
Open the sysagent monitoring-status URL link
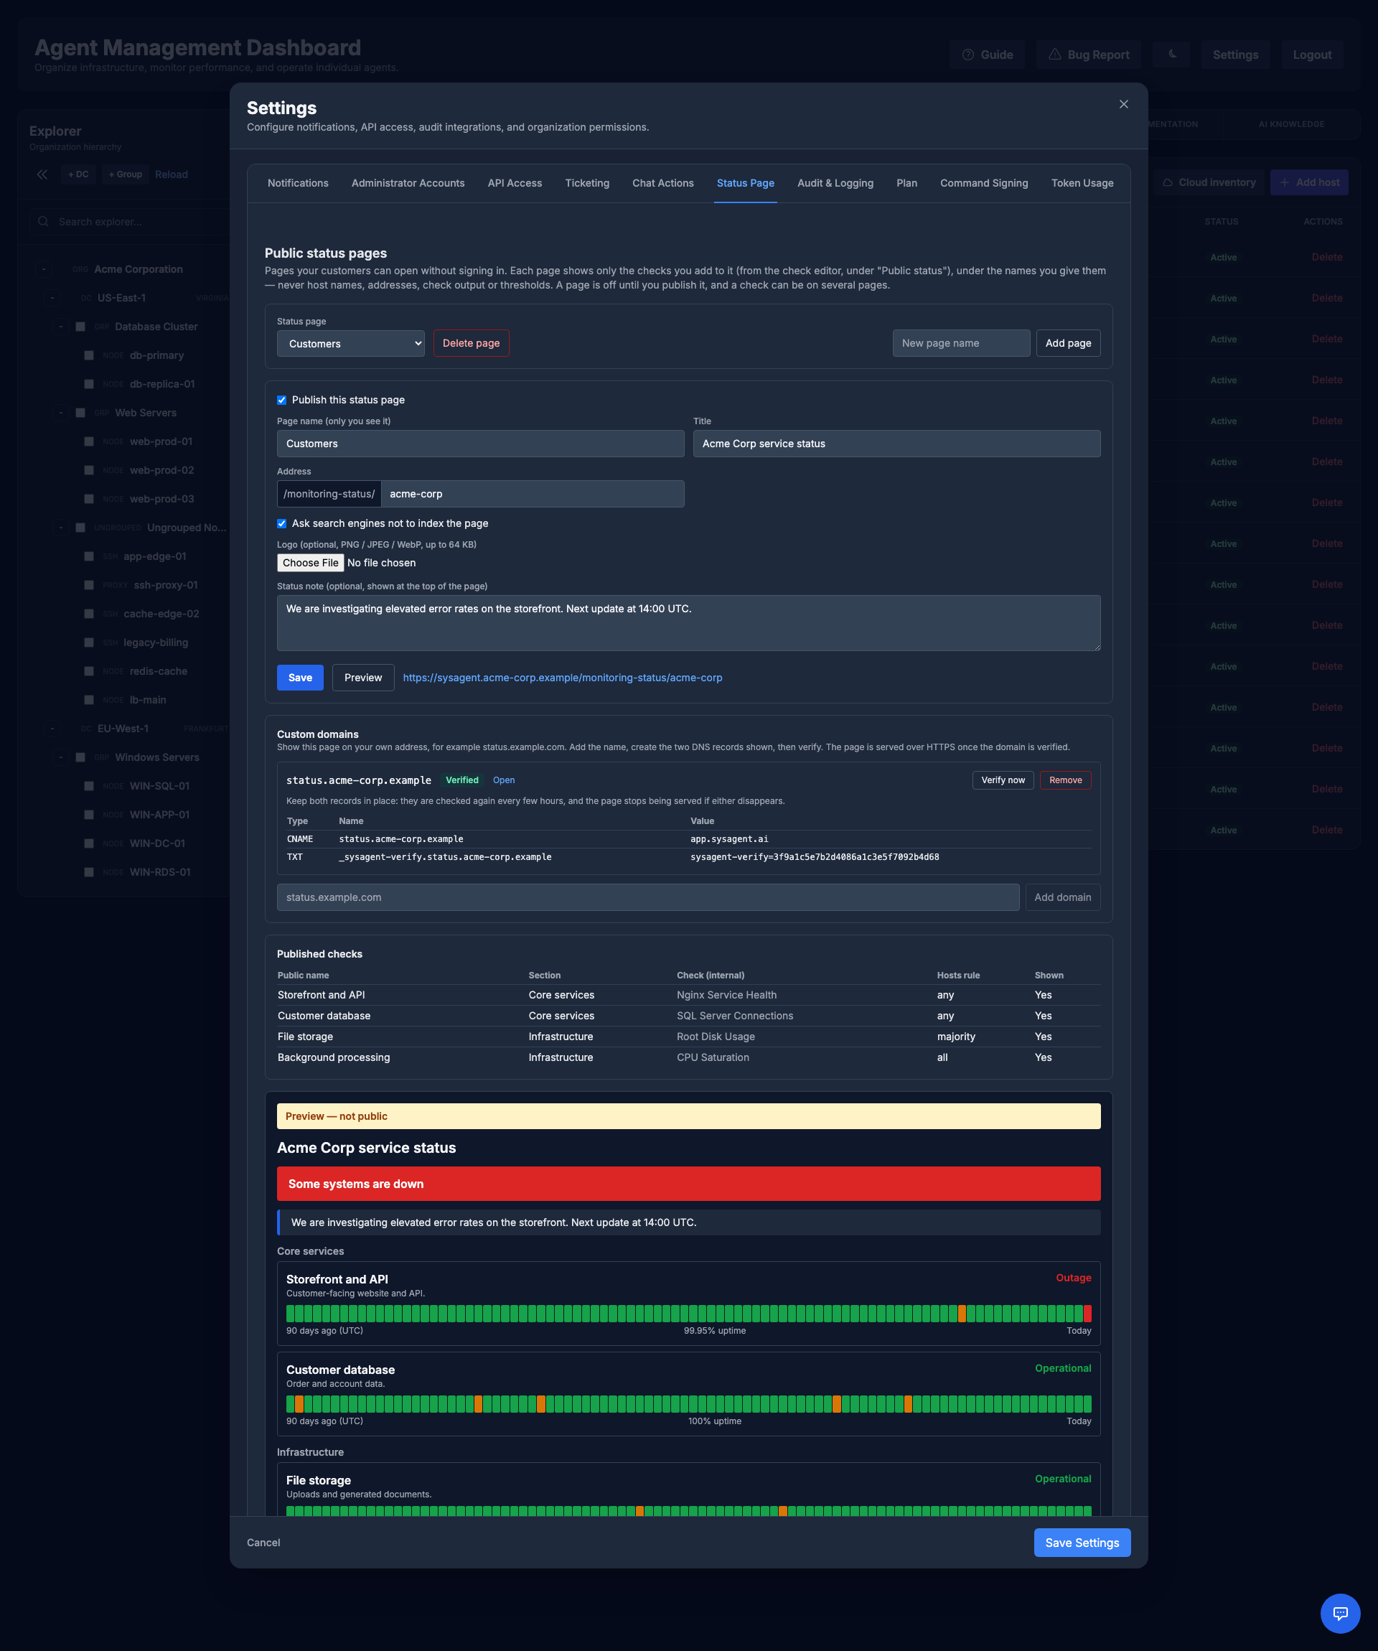pyautogui.click(x=563, y=678)
